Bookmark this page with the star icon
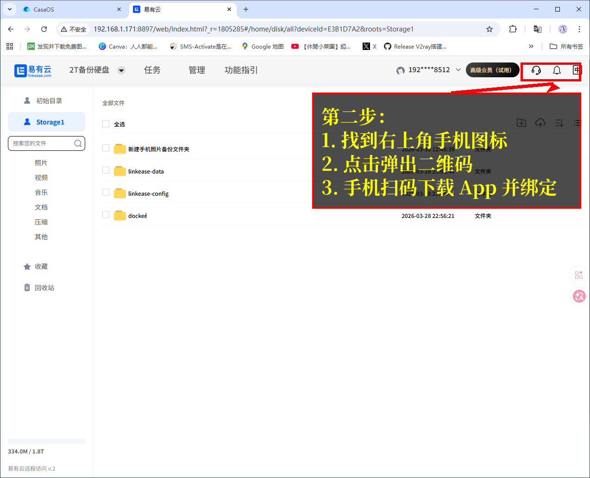This screenshot has width=590, height=478. (490, 29)
